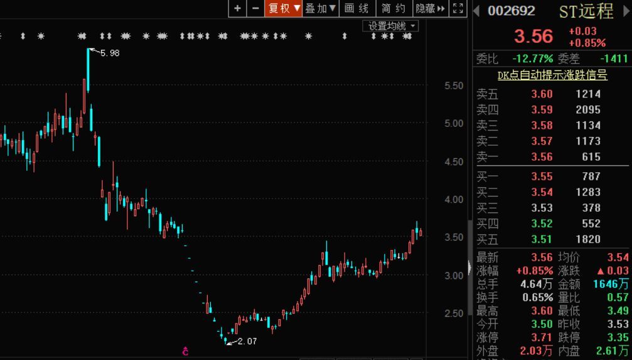The height and width of the screenshot is (360, 632).
Task: Zoom in chart with plus icon
Action: coord(237,8)
